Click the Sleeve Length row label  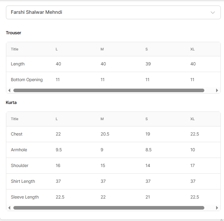tap(25, 197)
